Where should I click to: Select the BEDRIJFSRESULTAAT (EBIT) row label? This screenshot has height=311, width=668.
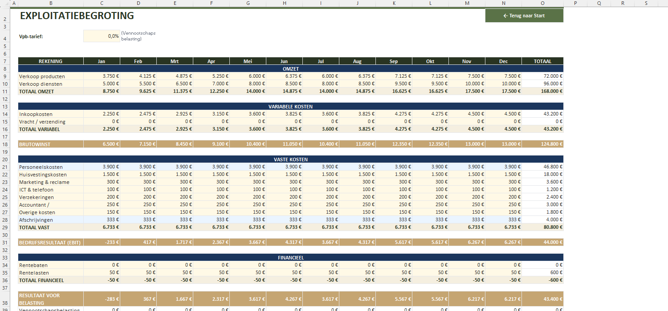click(51, 242)
